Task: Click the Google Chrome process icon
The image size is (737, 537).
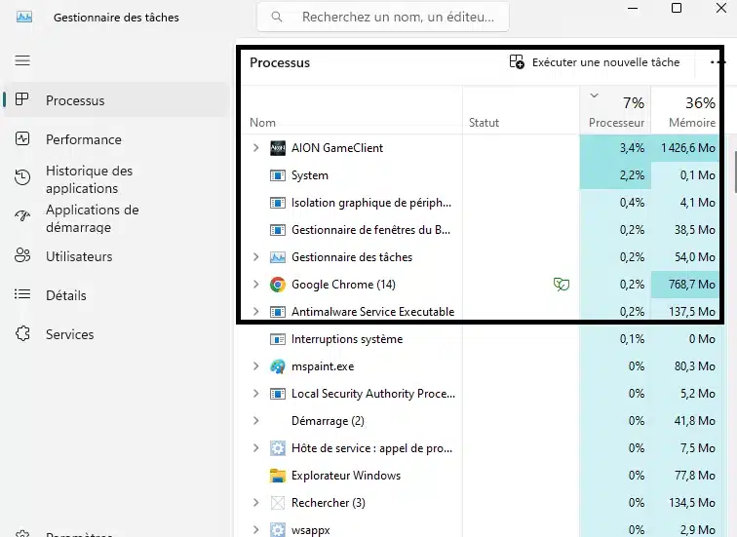Action: coord(278,285)
